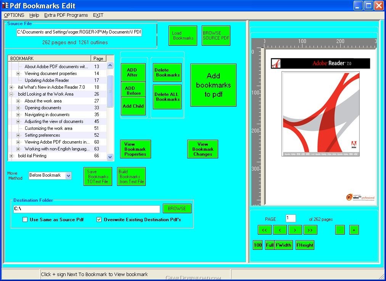
Task: Click Build Bookmarks from Text File
Action: coord(131,177)
